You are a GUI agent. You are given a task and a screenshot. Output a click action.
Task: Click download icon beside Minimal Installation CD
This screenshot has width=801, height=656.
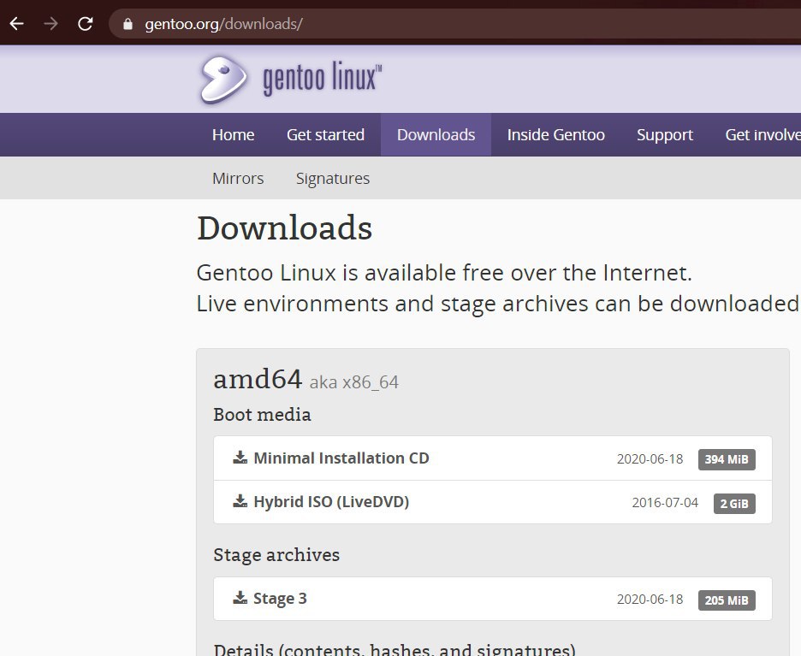coord(240,458)
